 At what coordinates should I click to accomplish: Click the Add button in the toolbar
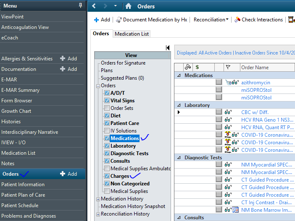click(102, 20)
